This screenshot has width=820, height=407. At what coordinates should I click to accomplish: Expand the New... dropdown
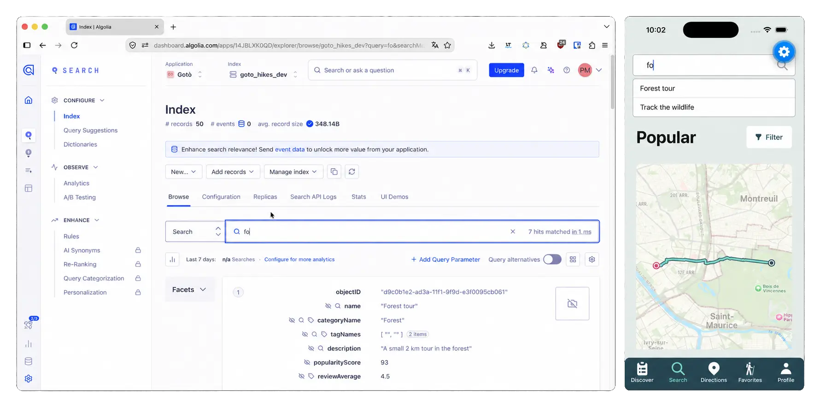(184, 172)
